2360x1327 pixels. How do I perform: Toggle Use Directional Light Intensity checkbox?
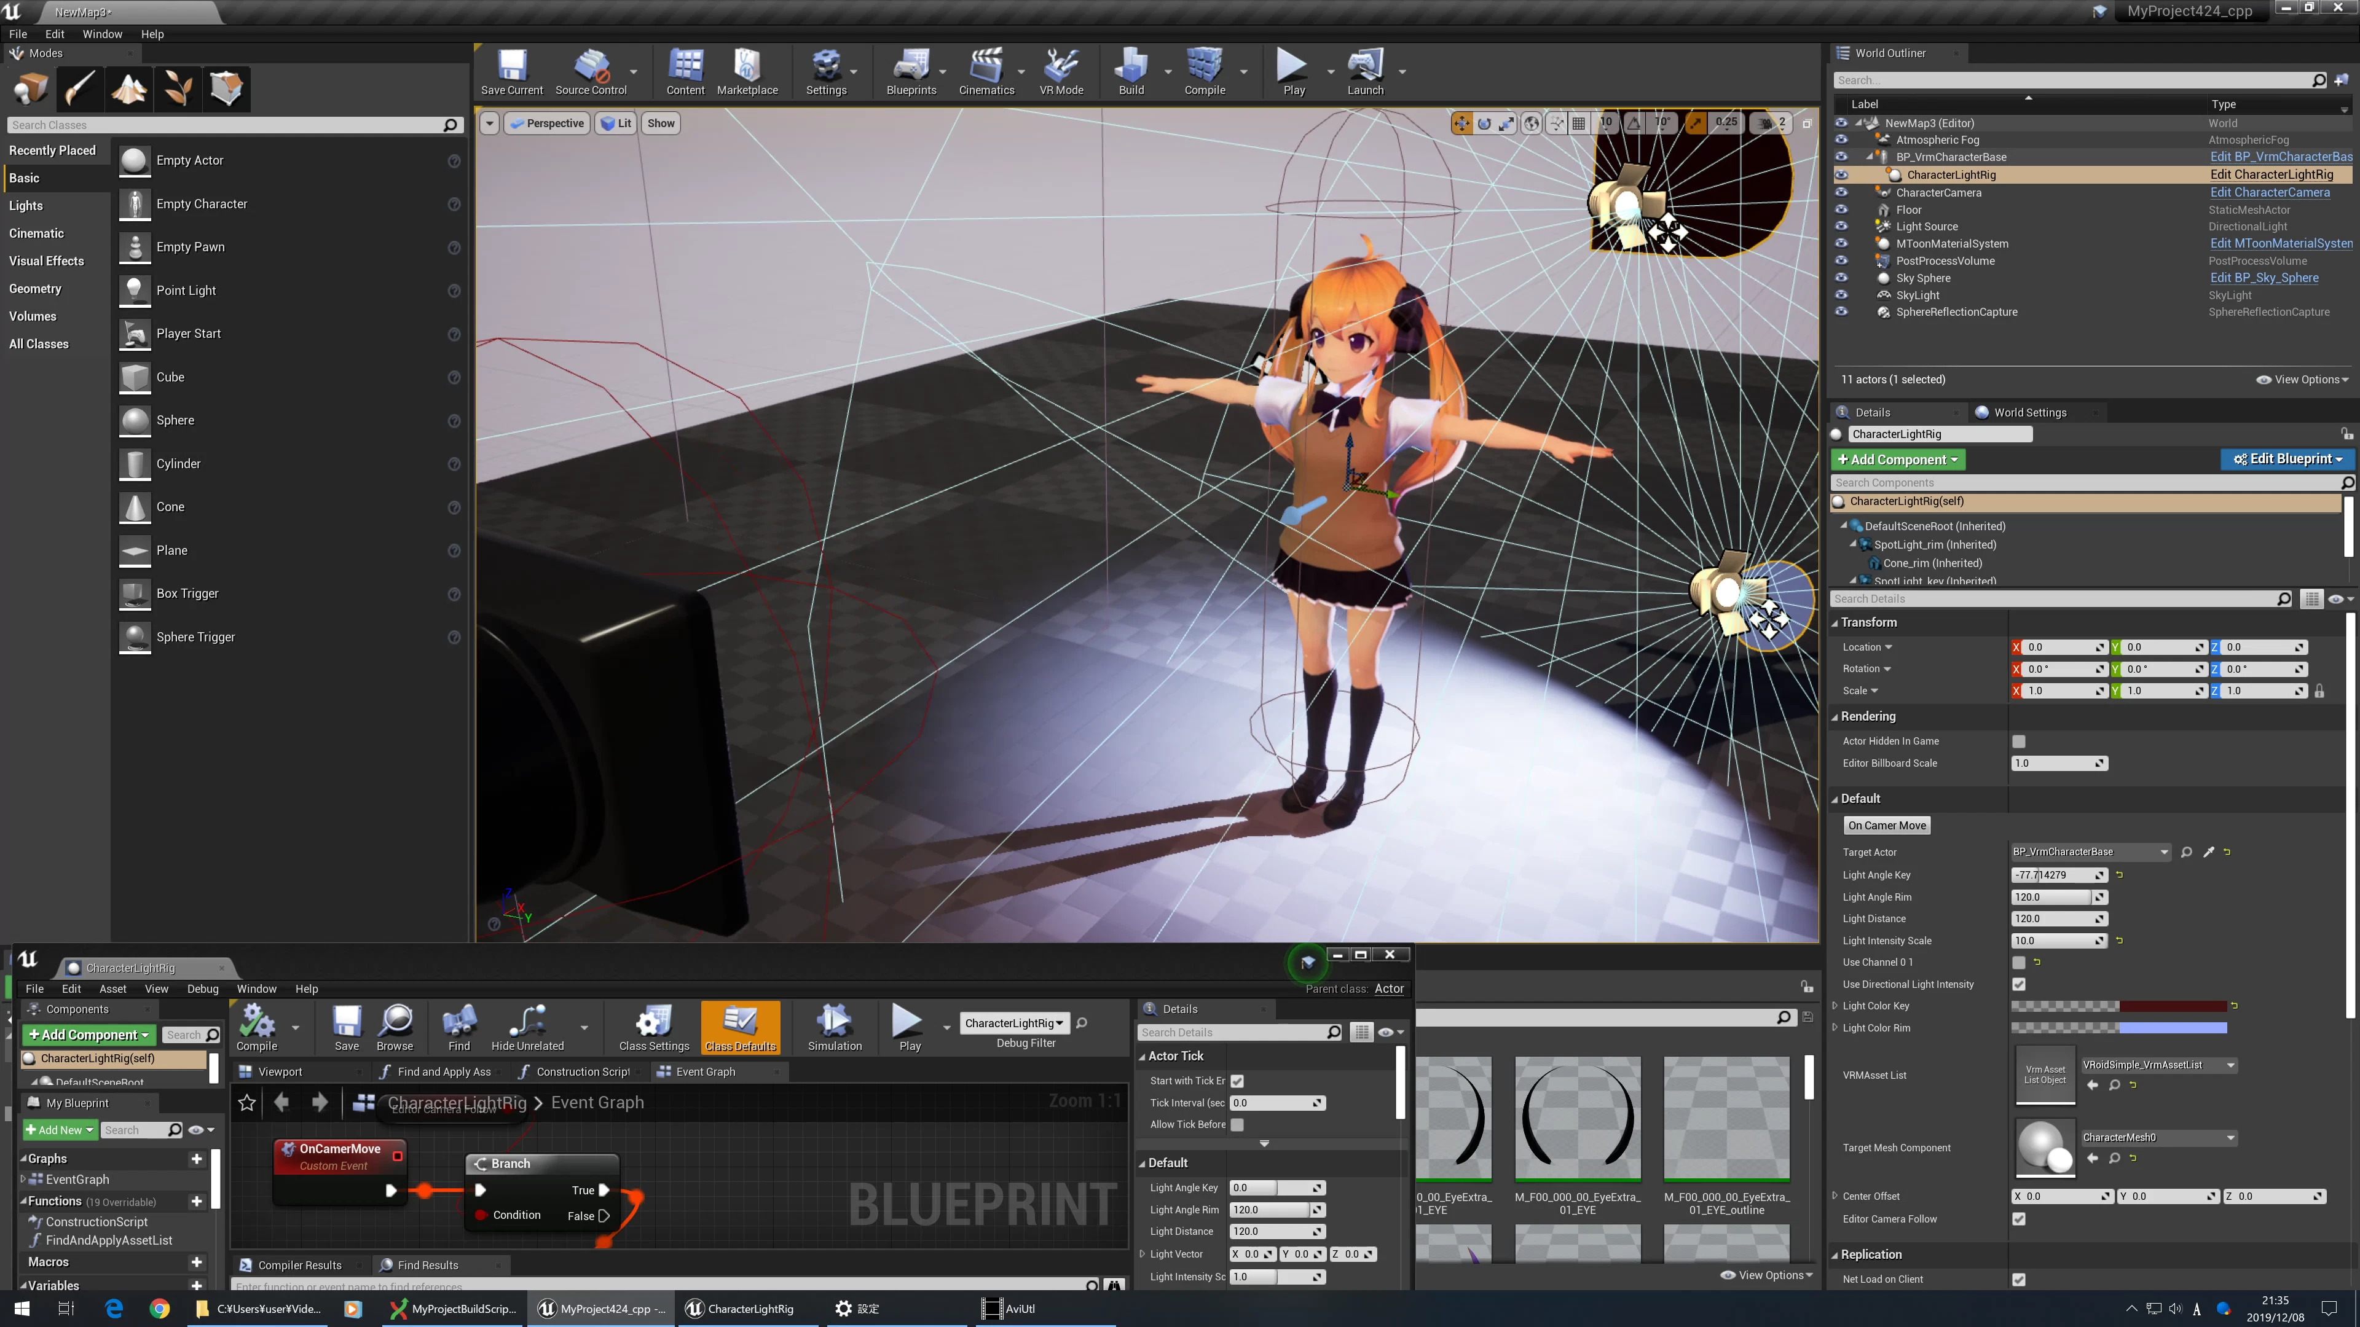pyautogui.click(x=2018, y=984)
